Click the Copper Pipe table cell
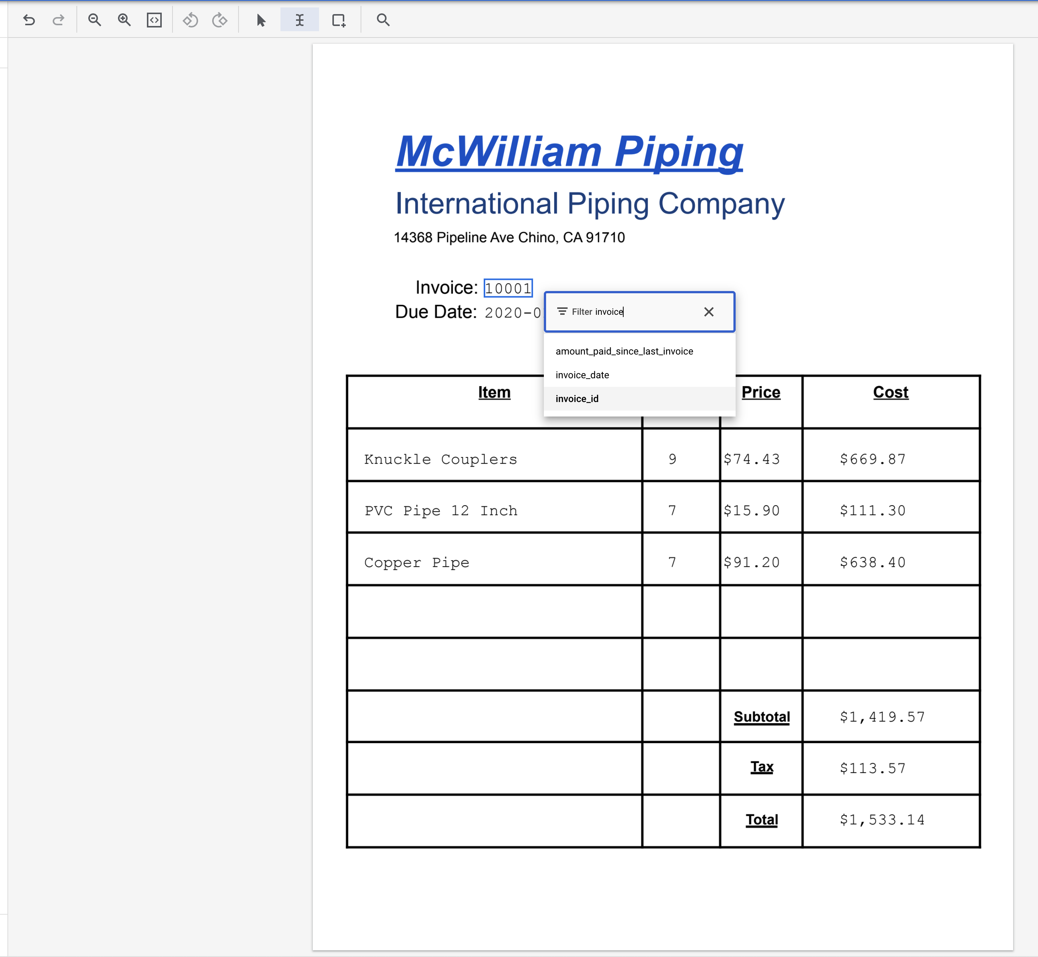The image size is (1038, 957). 417,562
